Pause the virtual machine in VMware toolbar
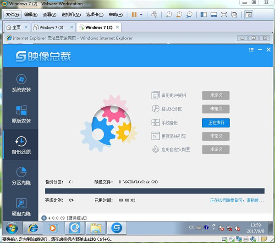275x243 pixels. 134,14
